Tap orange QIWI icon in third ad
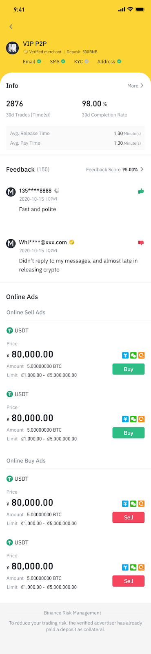Image resolution: width=151 pixels, height=654 pixels. 141,504
